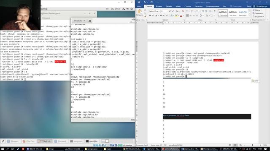The width and height of the screenshot is (270, 151).
Task: Switch to Вид ribbon tab
Action: point(225,6)
